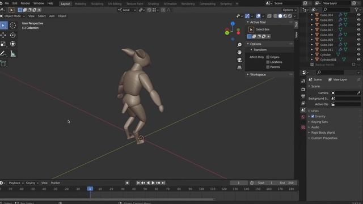
Task: Open the Render properties tab icon
Action: (303, 90)
